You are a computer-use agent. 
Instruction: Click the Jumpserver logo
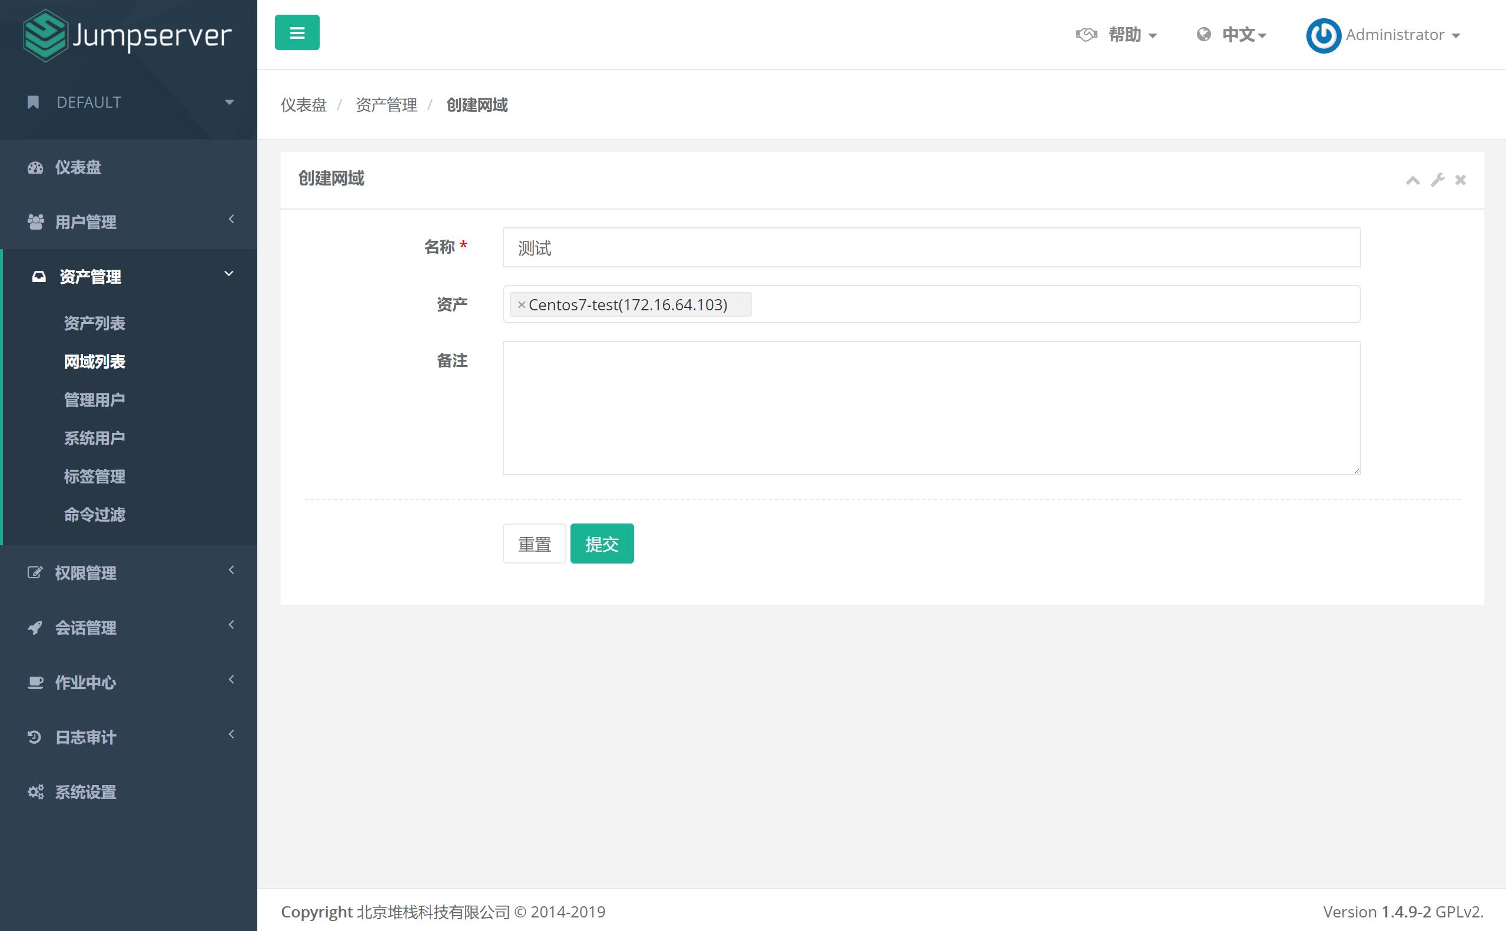point(127,35)
